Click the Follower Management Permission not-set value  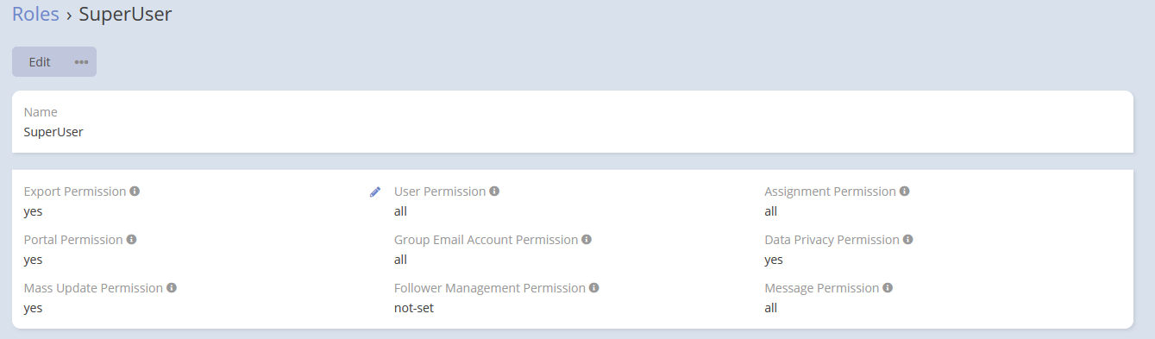tap(414, 308)
